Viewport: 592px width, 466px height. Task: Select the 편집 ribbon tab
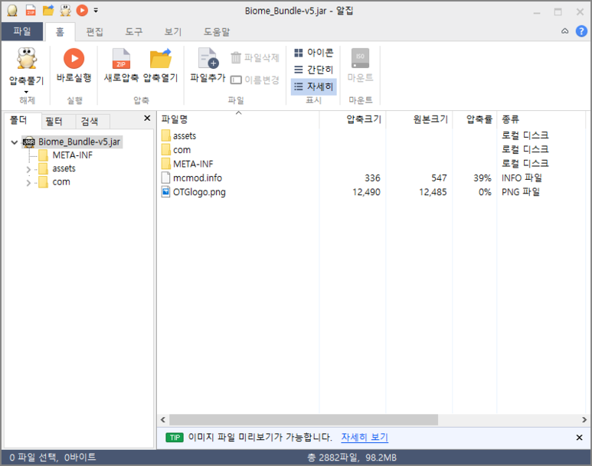coord(94,32)
